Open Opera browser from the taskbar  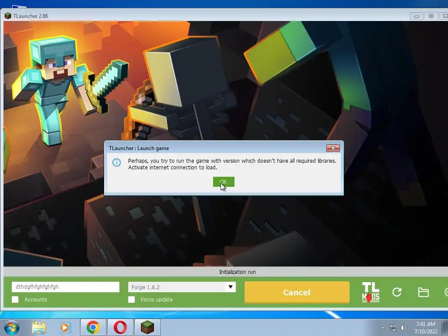[x=120, y=327]
